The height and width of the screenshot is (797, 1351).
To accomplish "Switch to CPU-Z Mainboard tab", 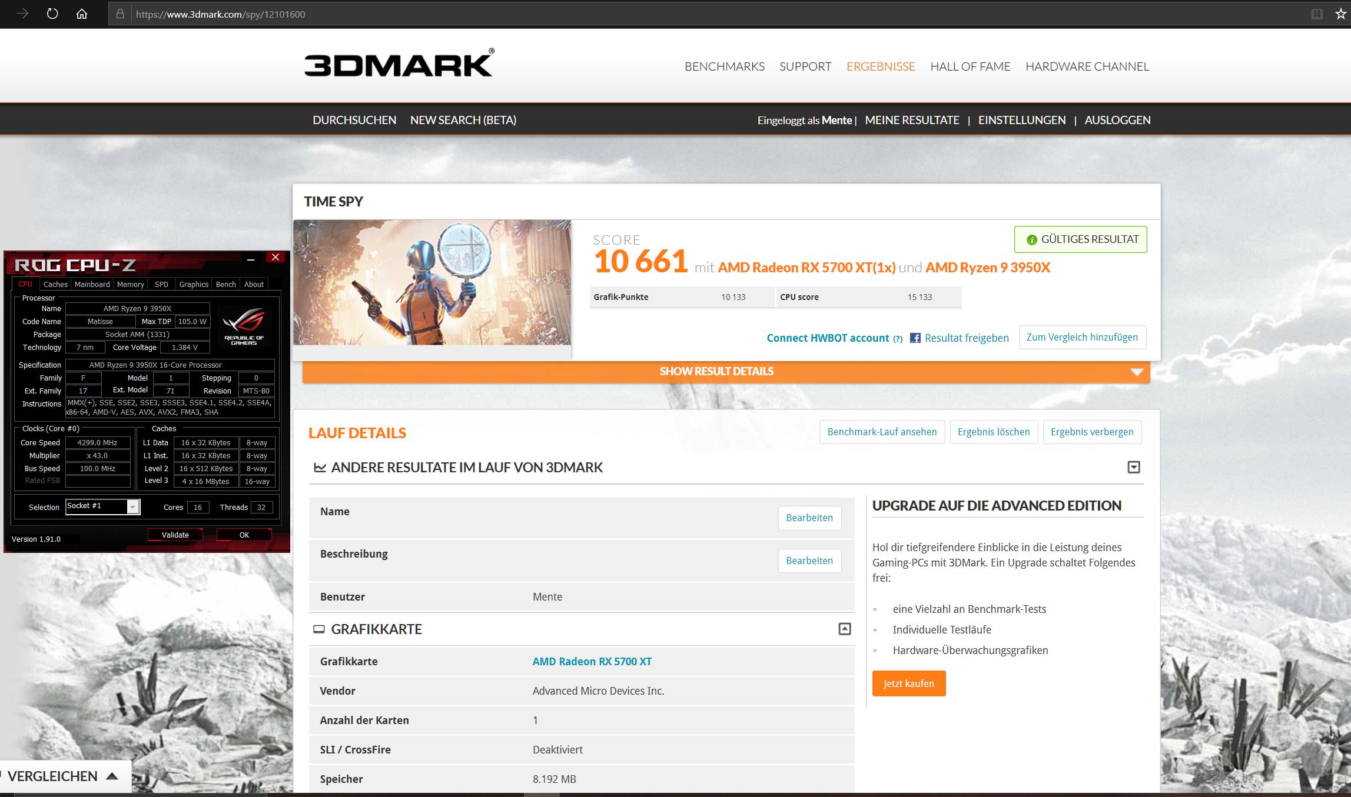I will click(x=92, y=284).
